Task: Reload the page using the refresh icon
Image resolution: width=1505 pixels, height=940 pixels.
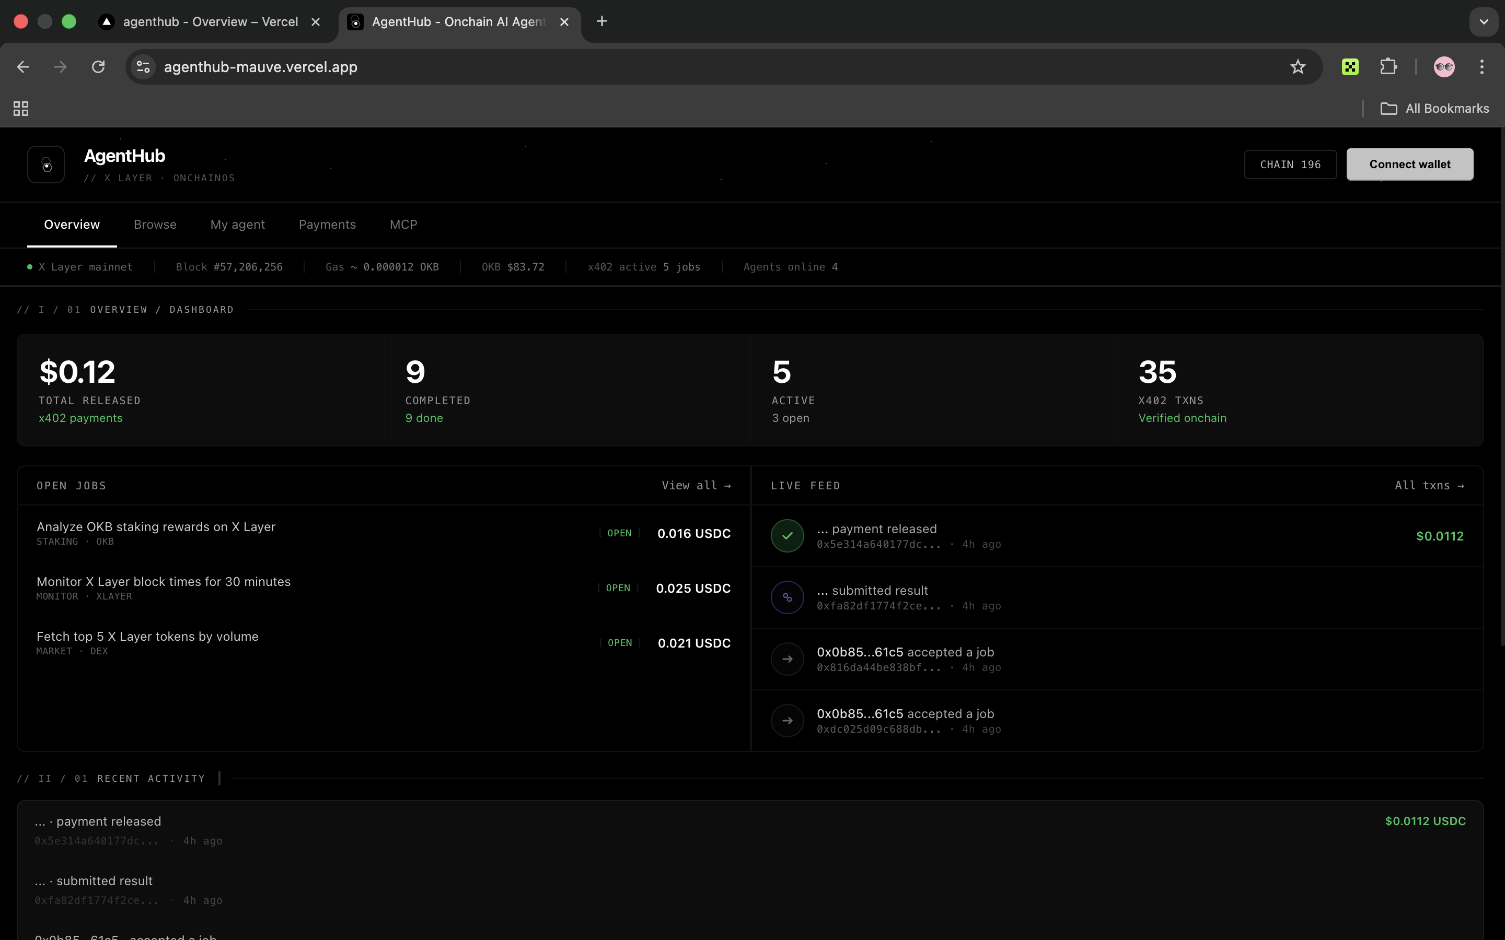Action: coord(98,66)
